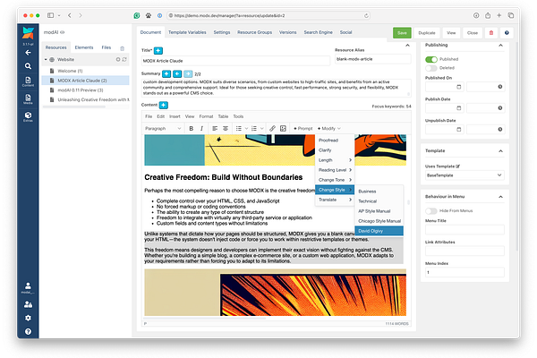Viewport: 537px width, 358px height.
Task: Open the Media menu icon
Action: pyautogui.click(x=28, y=99)
